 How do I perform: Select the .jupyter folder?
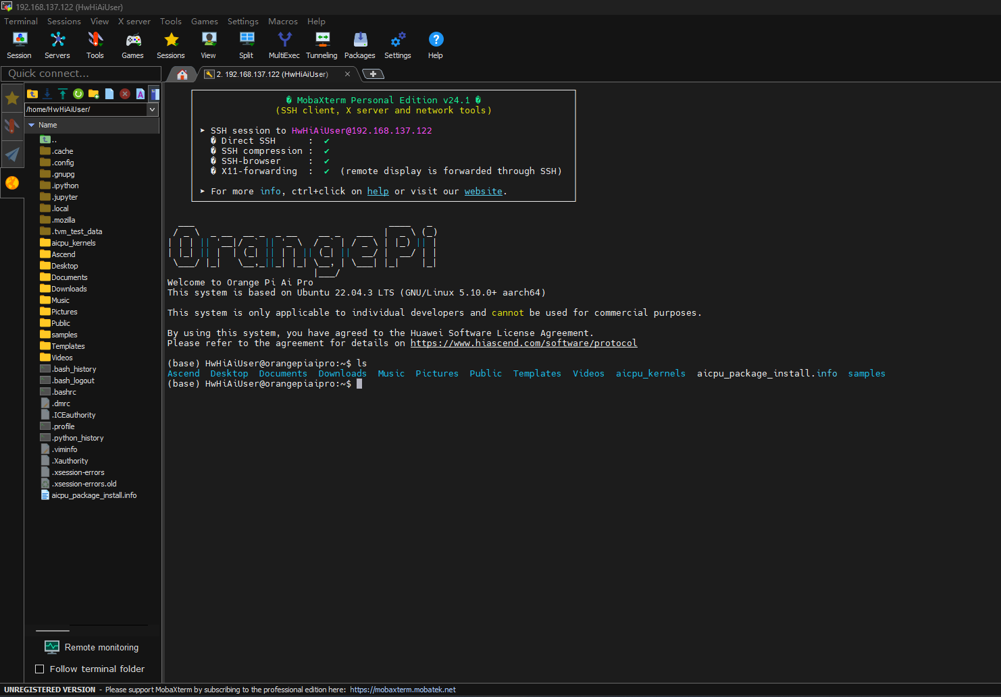(59, 197)
